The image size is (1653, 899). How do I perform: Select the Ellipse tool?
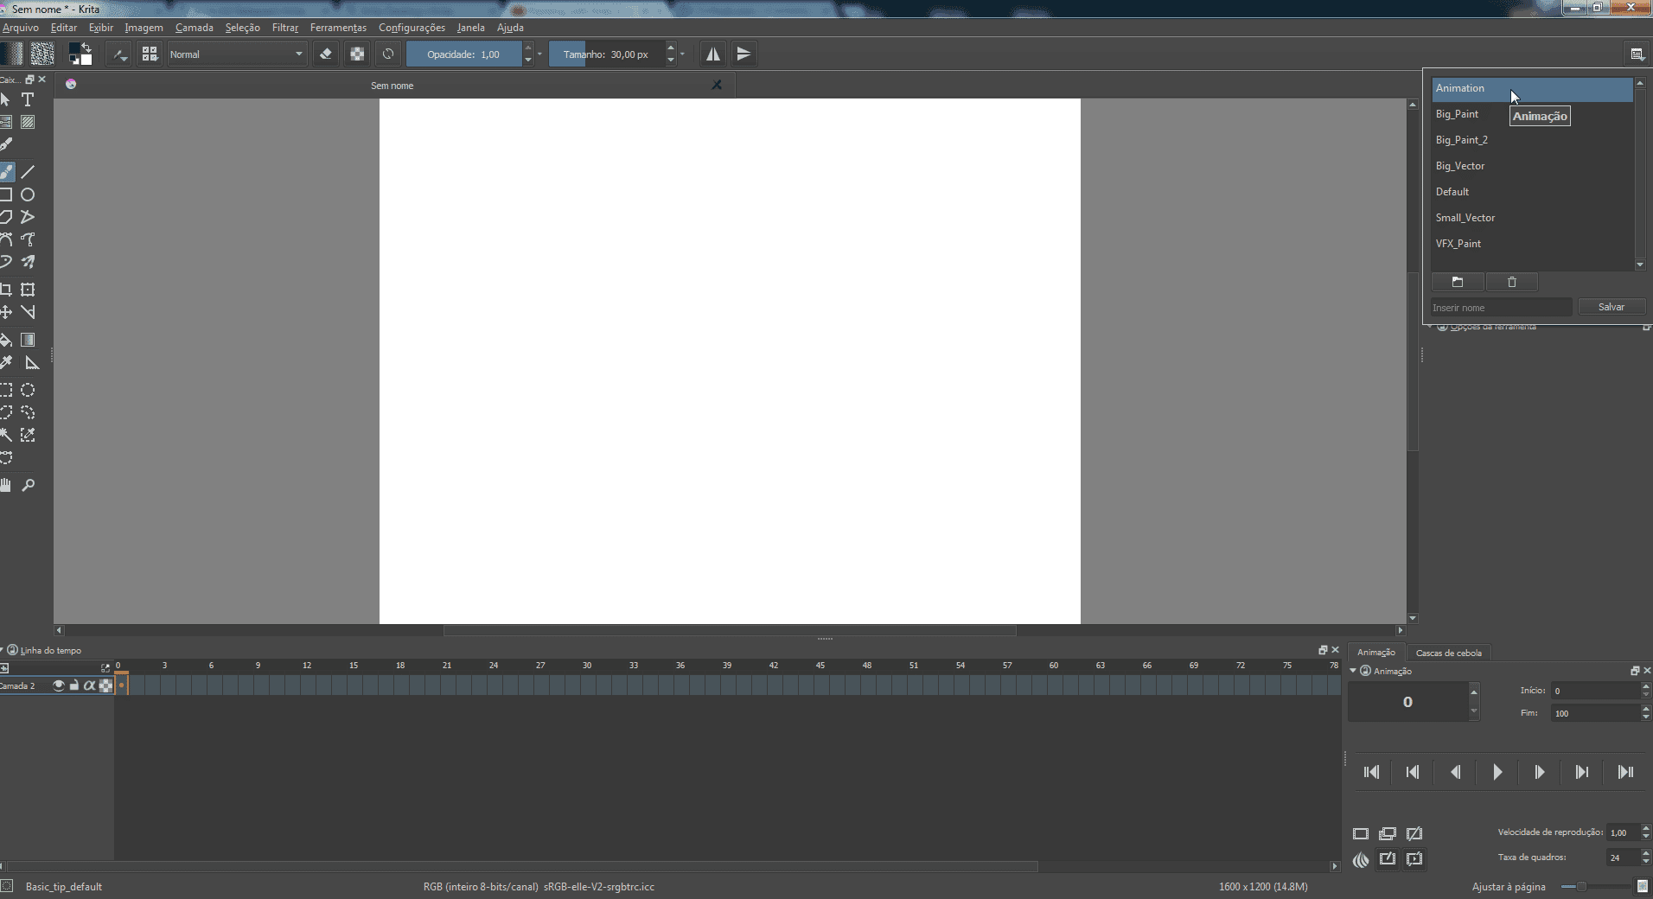tap(29, 195)
